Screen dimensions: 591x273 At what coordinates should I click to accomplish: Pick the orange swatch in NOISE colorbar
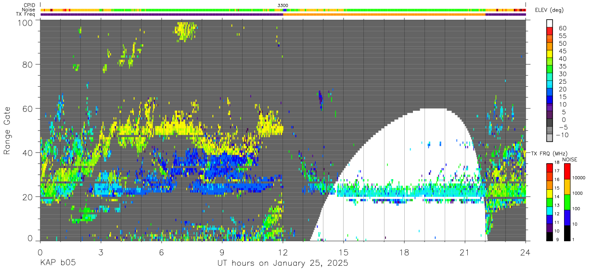567,187
